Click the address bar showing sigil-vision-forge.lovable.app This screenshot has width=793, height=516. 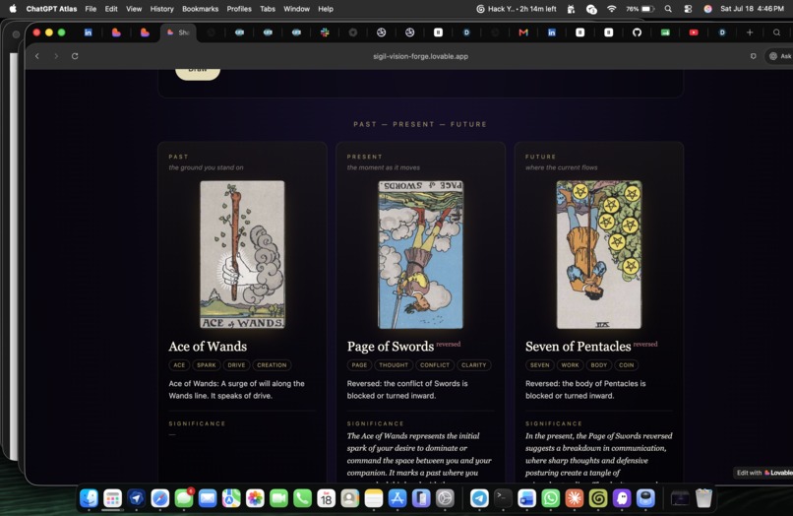420,56
